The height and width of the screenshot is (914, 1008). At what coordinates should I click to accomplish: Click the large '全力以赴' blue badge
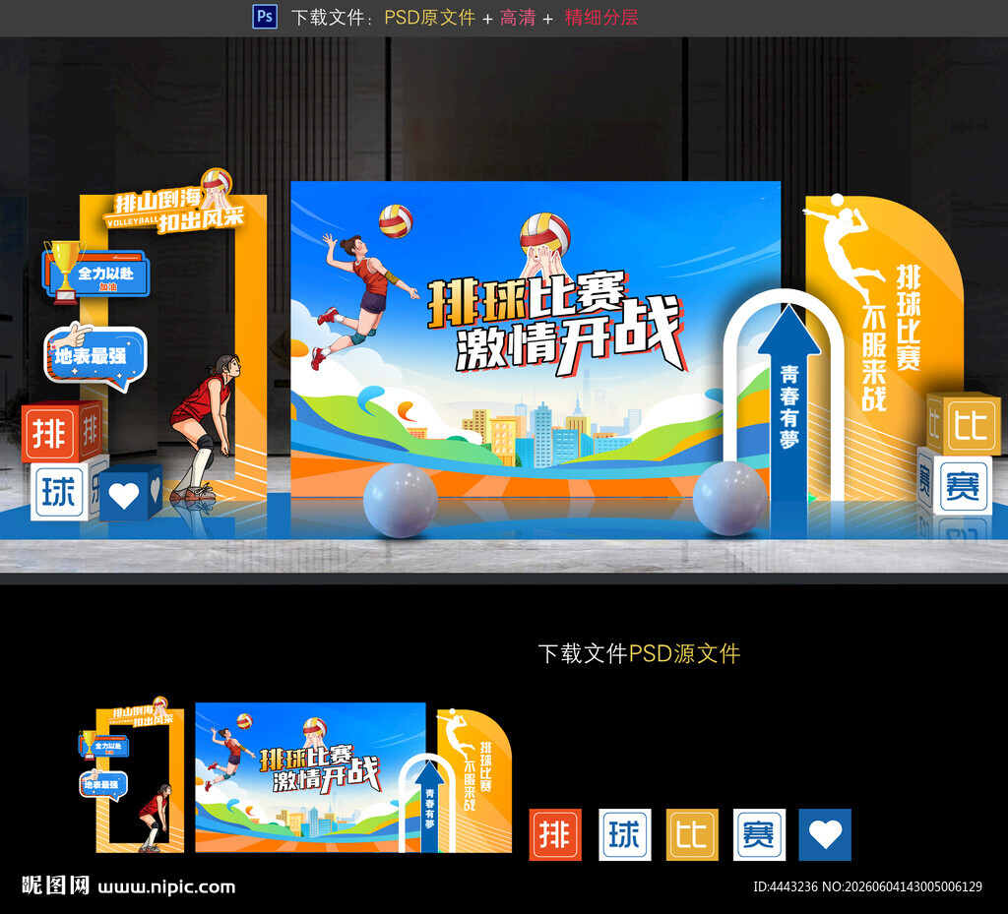[x=96, y=274]
